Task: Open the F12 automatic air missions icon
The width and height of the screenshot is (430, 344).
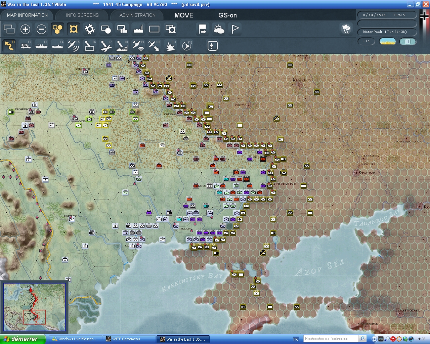Action: click(x=186, y=45)
